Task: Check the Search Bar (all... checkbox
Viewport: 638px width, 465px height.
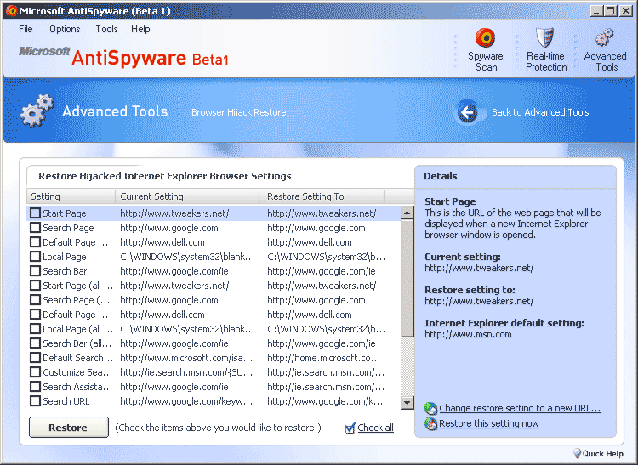Action: point(36,343)
